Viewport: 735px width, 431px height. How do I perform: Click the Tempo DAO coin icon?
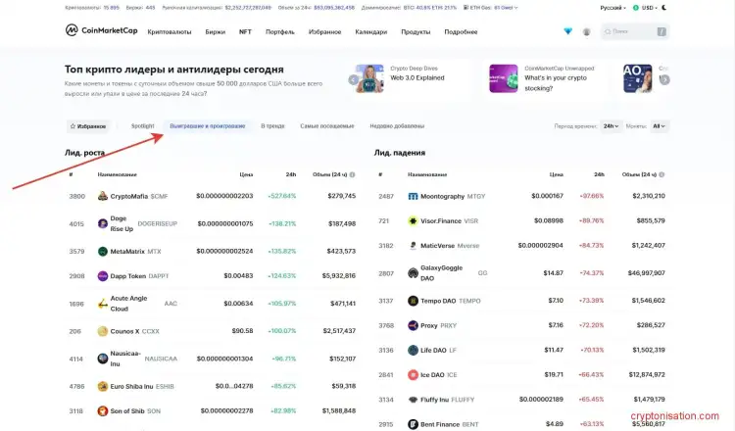coord(413,301)
